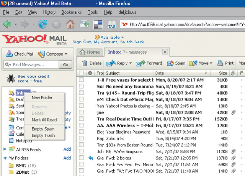Click the Print printer icon
The height and width of the screenshot is (176, 245).
pos(220,63)
